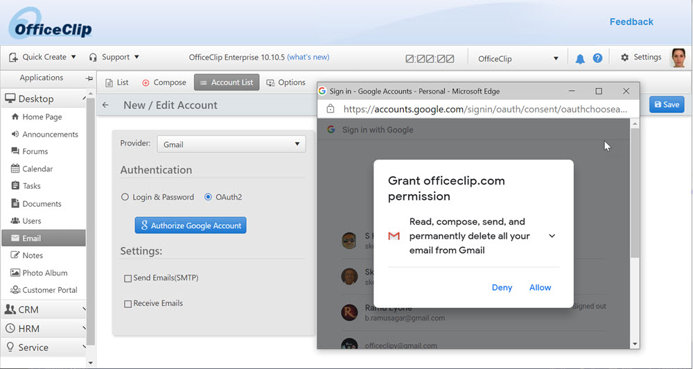Open Home Page in the sidebar
The width and height of the screenshot is (693, 369).
click(37, 117)
